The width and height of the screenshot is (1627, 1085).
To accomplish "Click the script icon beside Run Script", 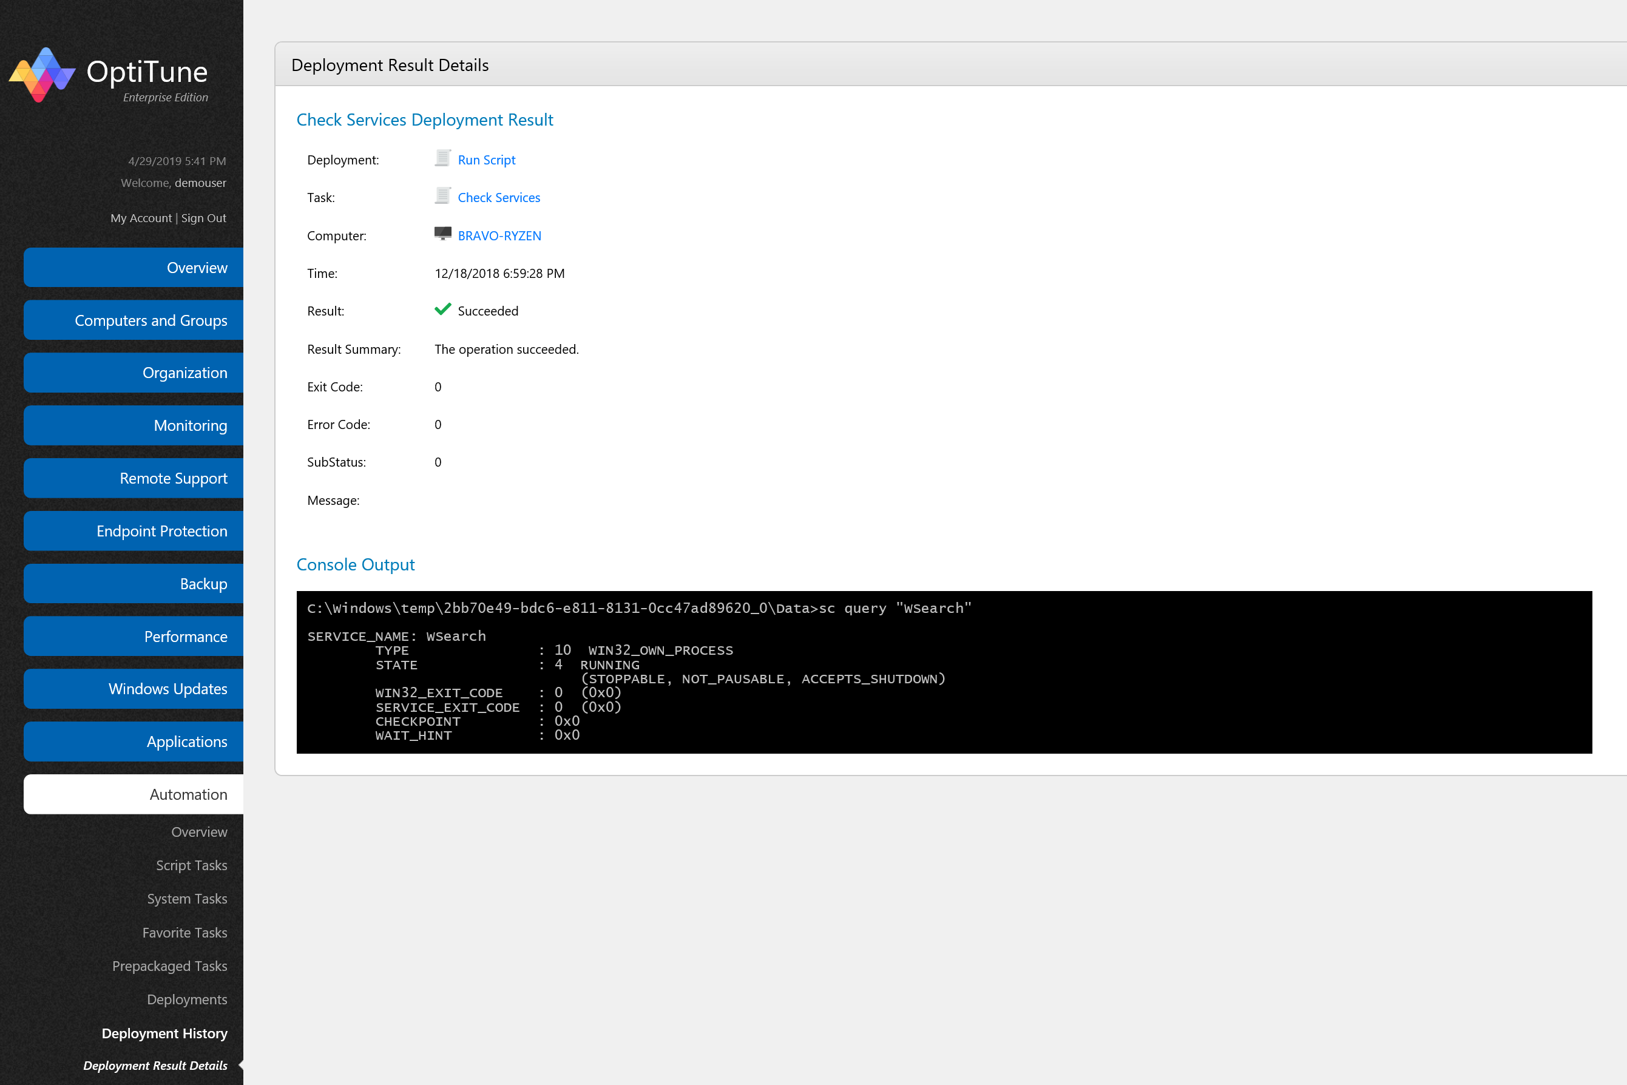I will coord(442,158).
